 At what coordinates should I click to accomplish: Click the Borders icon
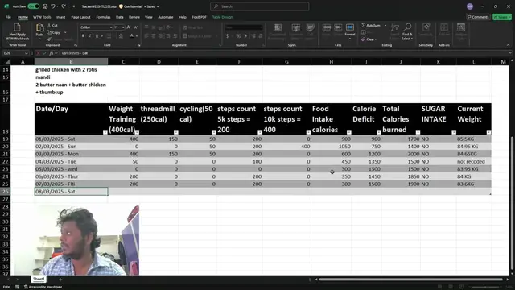[109, 35]
